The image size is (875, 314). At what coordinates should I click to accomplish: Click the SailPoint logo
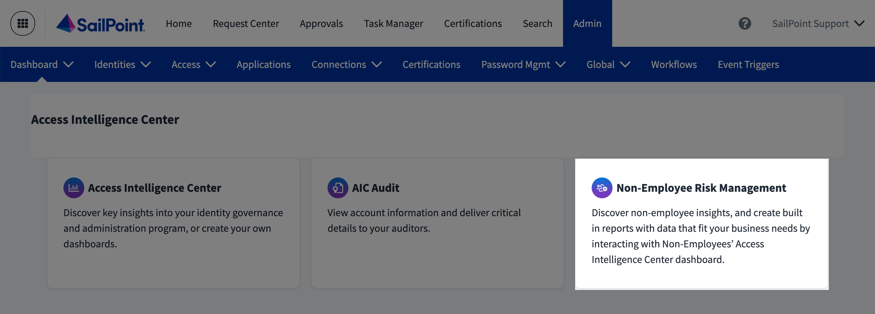[x=101, y=23]
